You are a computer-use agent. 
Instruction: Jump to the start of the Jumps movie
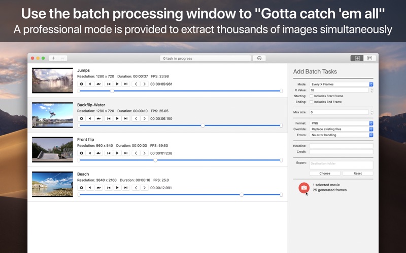point(109,84)
